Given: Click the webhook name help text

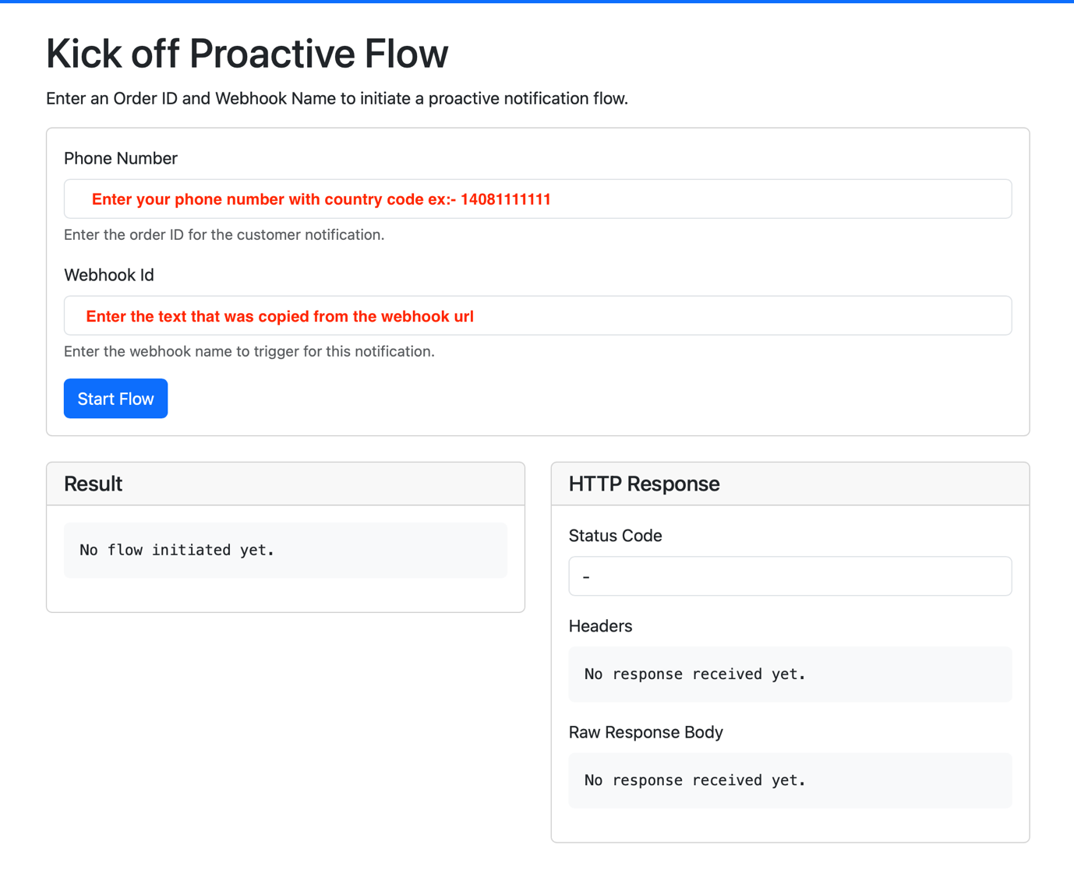Looking at the screenshot, I should tap(249, 352).
